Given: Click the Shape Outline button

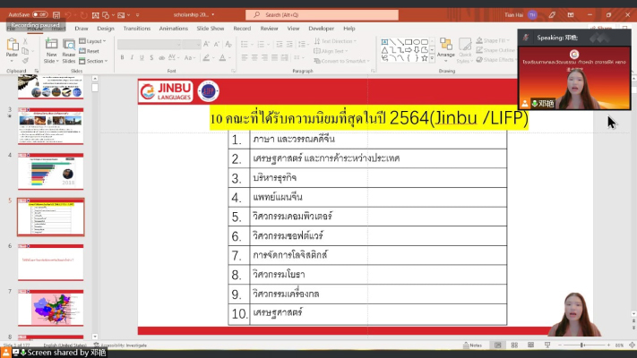Looking at the screenshot, I should tap(495, 50).
